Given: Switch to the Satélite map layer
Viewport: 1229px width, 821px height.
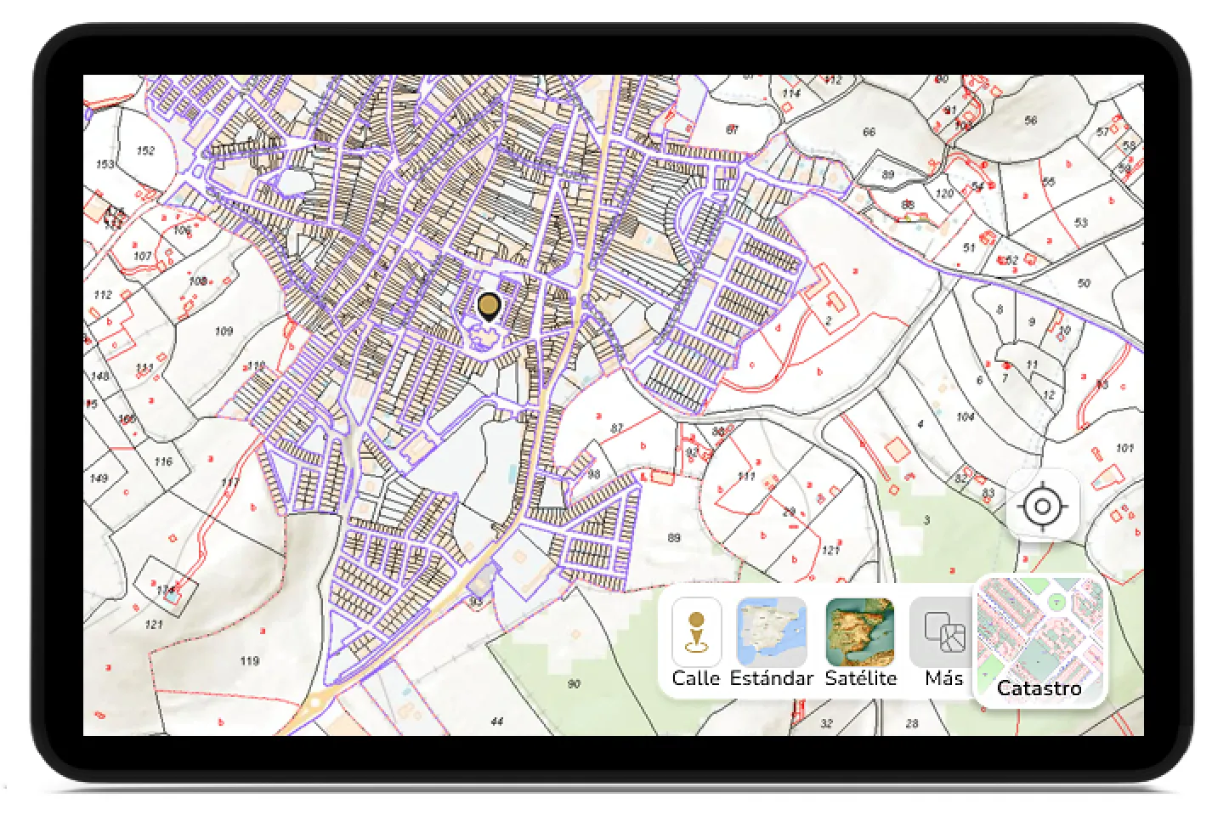Looking at the screenshot, I should [x=860, y=633].
